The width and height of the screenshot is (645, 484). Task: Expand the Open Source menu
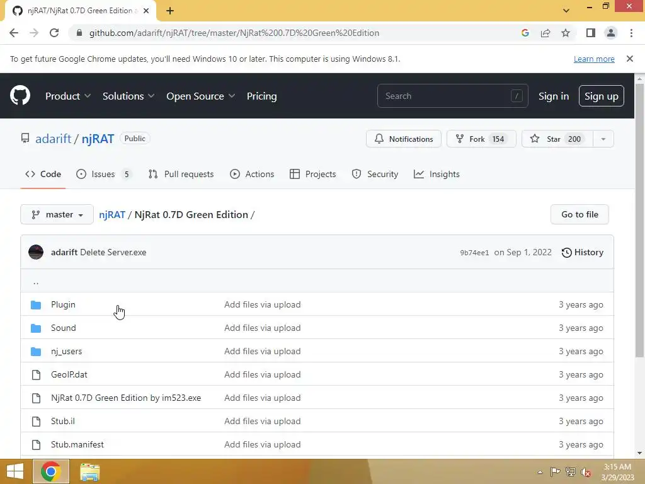201,96
